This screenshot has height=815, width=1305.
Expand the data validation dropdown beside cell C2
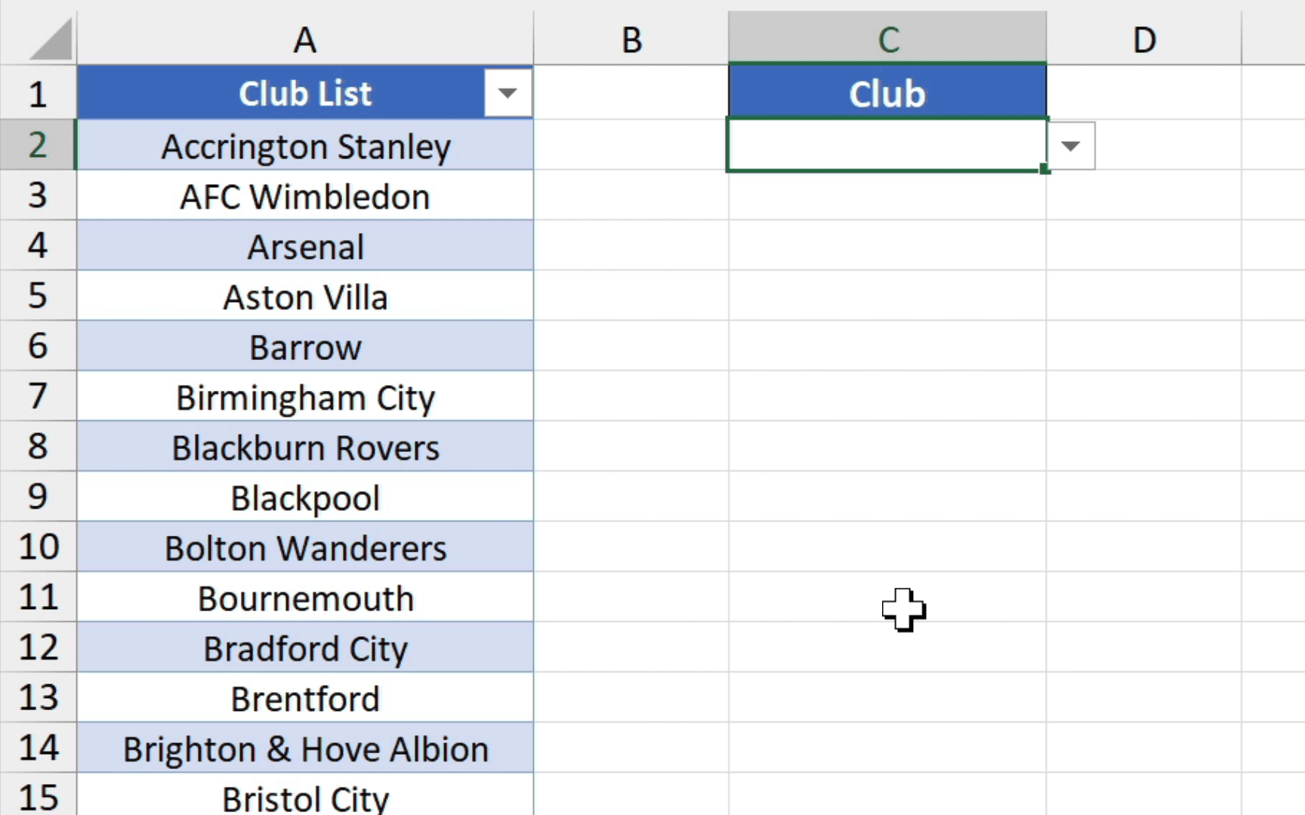(x=1070, y=146)
